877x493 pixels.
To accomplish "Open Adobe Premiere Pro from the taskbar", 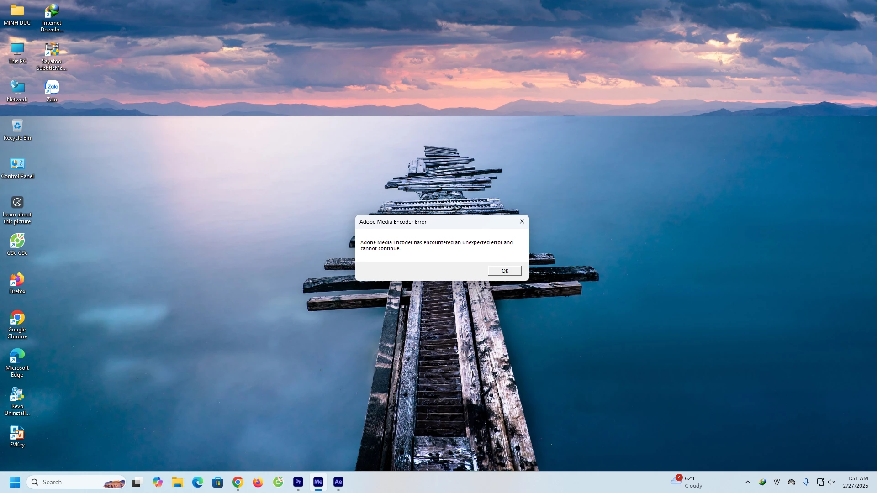I will coord(298,482).
